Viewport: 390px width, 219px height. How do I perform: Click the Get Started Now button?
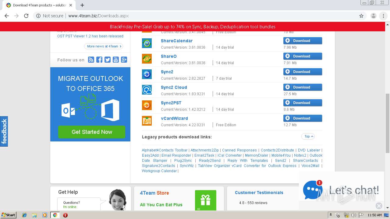coord(92,132)
